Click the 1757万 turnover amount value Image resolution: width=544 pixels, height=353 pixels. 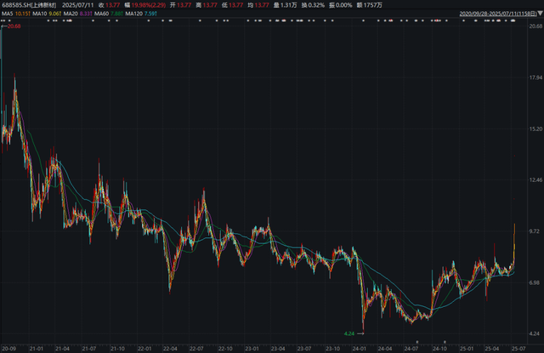tap(373, 5)
